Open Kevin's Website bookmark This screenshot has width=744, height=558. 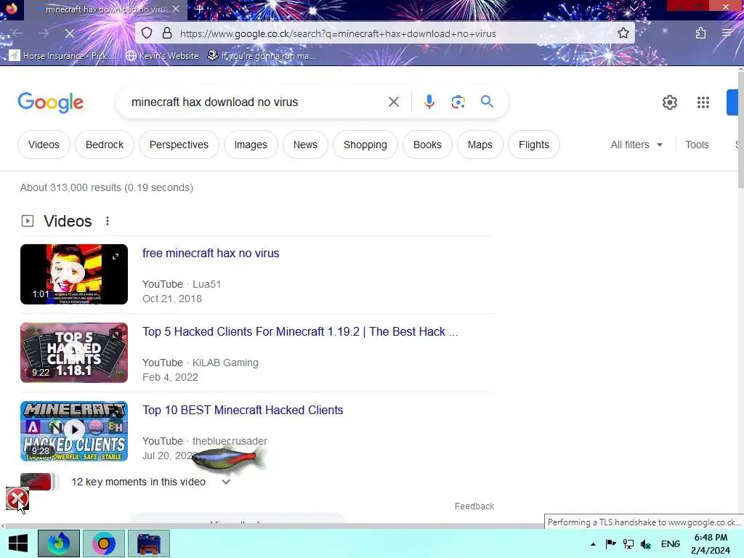pyautogui.click(x=162, y=56)
